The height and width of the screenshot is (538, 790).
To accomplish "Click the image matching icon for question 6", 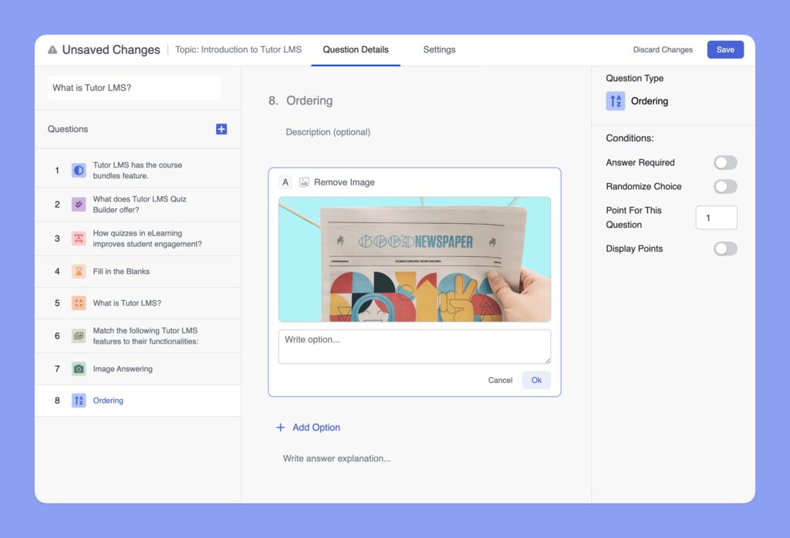I will click(79, 336).
